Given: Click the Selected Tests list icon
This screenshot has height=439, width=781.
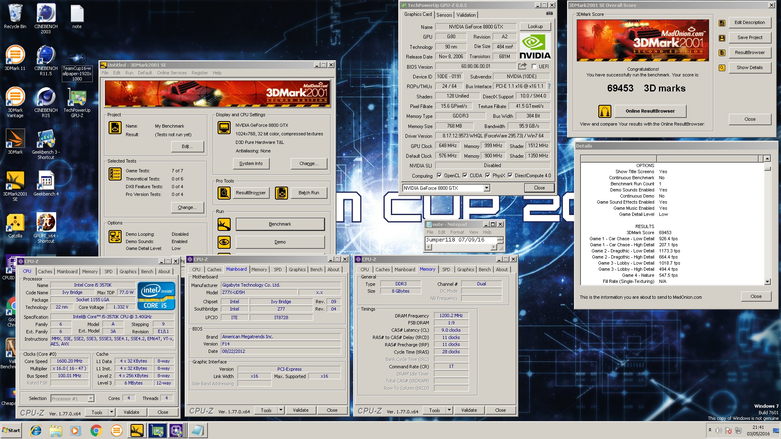Looking at the screenshot, I should (115, 174).
